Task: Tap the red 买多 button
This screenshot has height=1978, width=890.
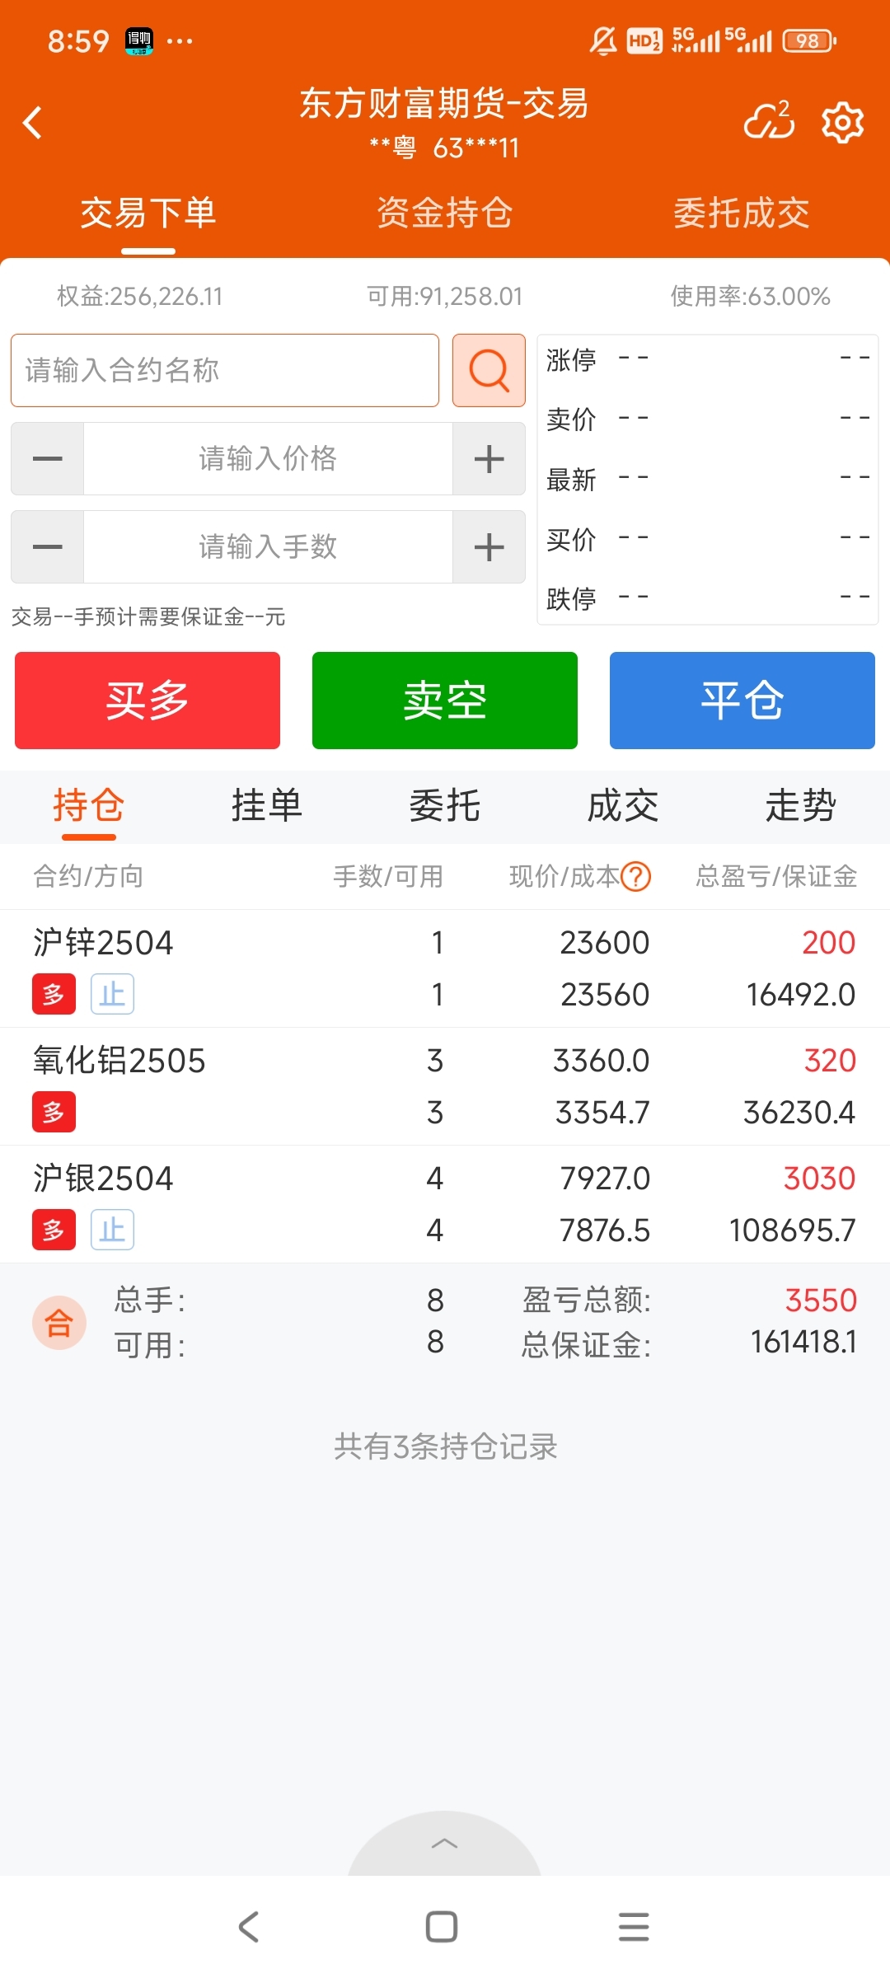Action: 148,701
